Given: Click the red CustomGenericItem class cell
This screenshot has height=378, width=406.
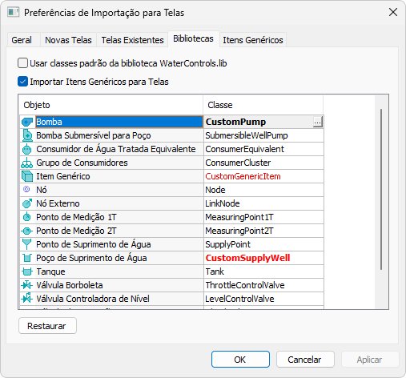Looking at the screenshot, I should tap(263, 176).
